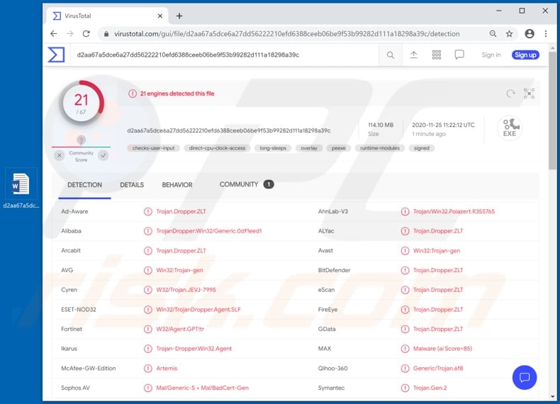The width and height of the screenshot is (560, 404).
Task: Click the browser back arrow
Action: click(x=54, y=33)
